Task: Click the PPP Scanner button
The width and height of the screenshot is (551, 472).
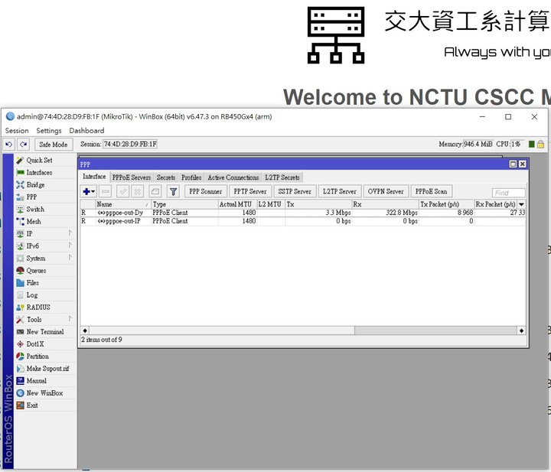Action: pos(206,191)
